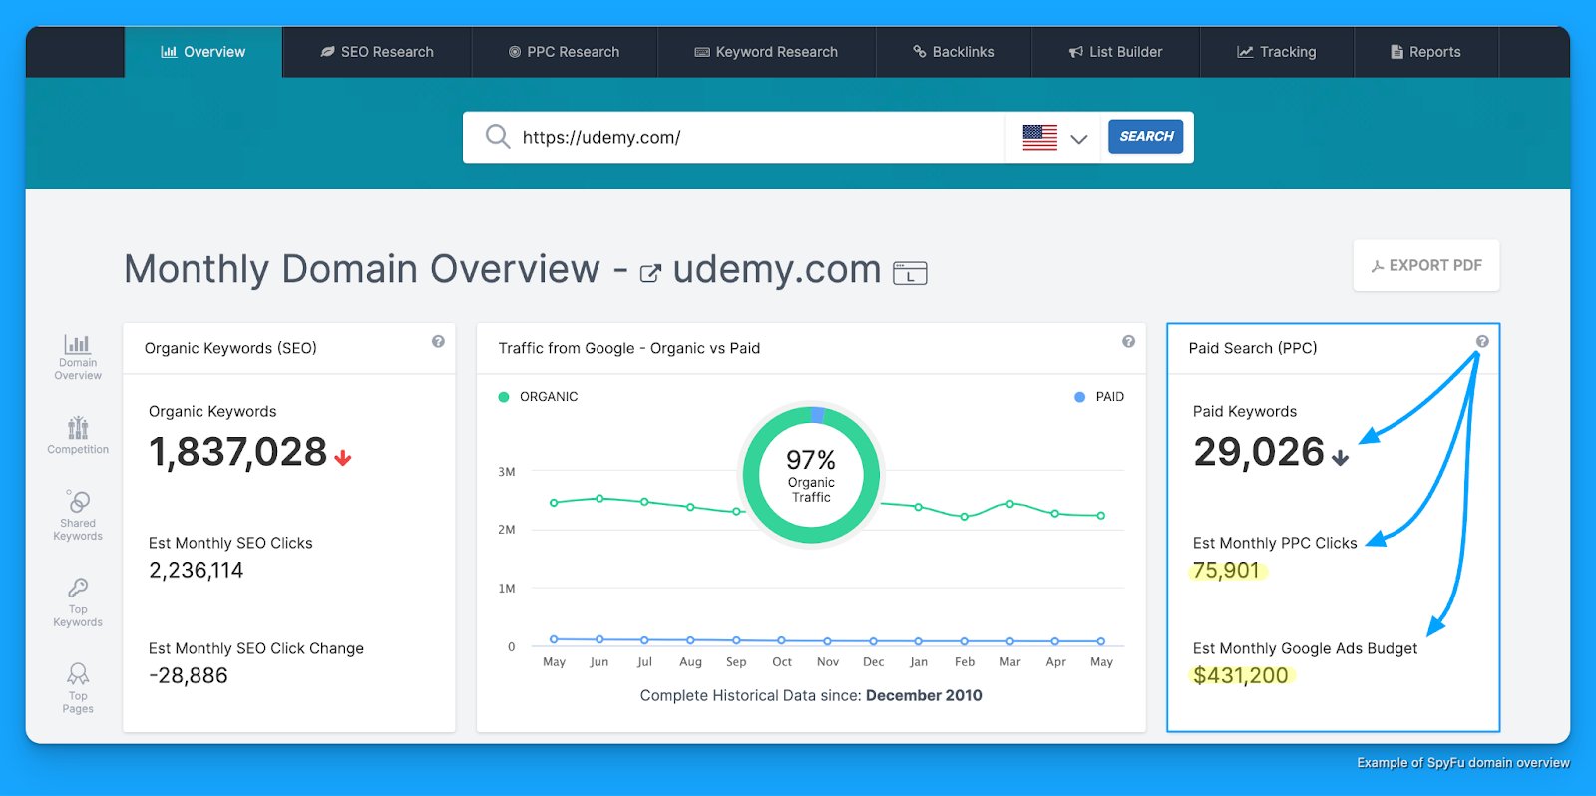Click help icon on Organic Keywords card

click(438, 341)
